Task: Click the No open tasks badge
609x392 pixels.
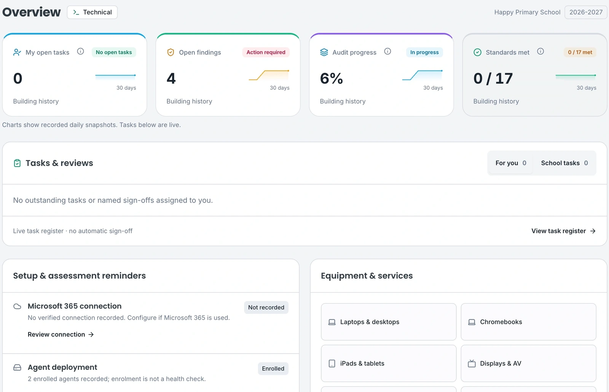Action: click(114, 52)
